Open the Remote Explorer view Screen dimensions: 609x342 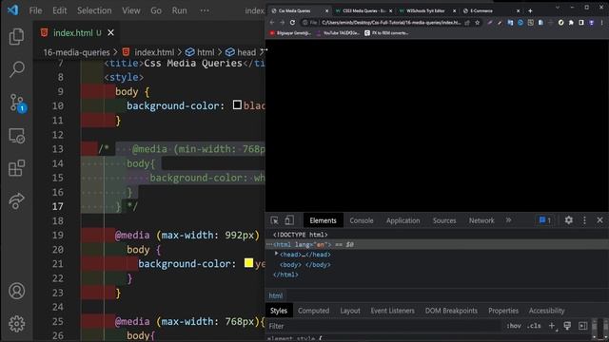coord(17,136)
